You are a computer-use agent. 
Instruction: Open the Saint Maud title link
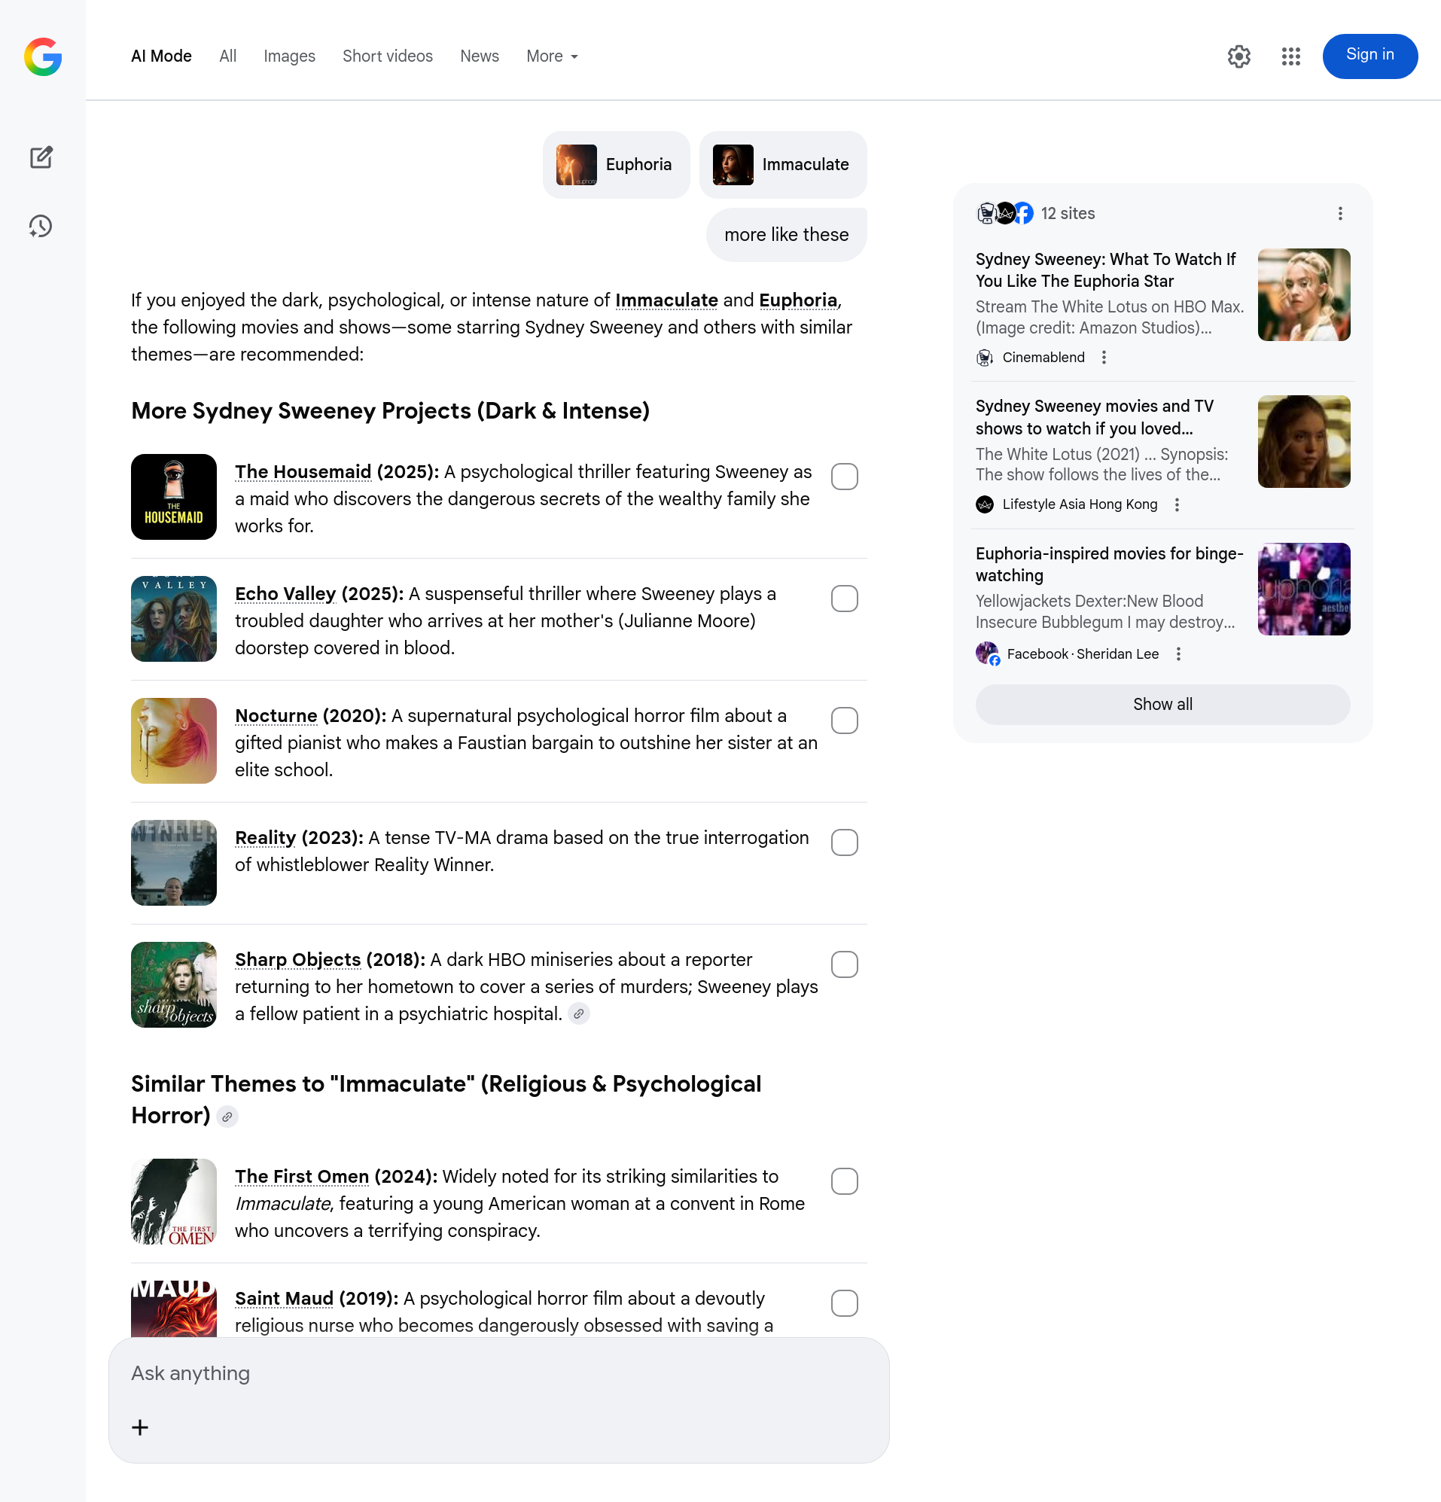[285, 1298]
